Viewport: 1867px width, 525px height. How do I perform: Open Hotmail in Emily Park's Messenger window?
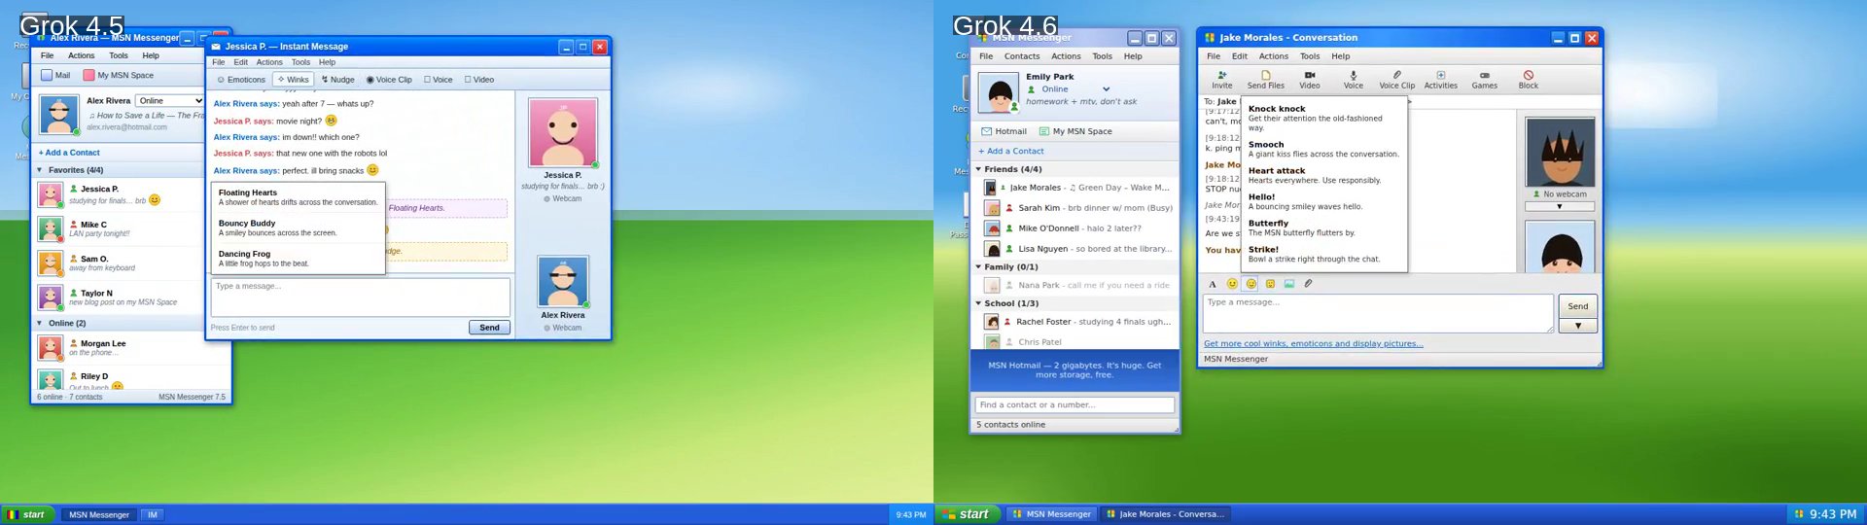coord(1004,131)
